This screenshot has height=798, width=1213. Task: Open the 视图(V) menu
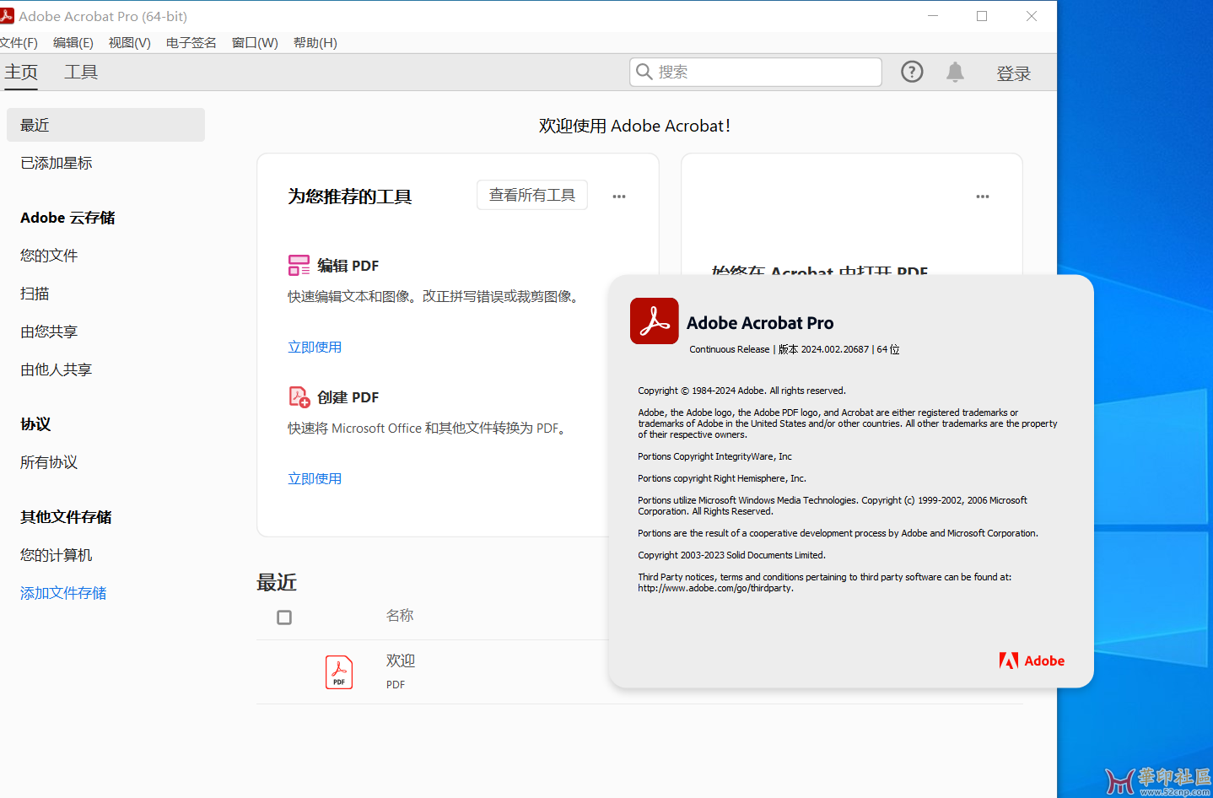coord(129,43)
